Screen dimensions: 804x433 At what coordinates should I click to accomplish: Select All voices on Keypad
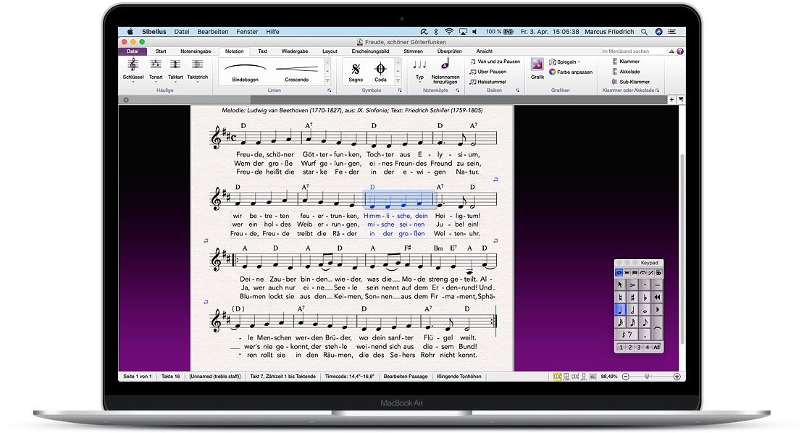click(x=656, y=347)
